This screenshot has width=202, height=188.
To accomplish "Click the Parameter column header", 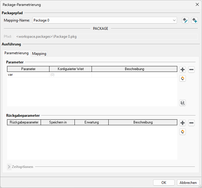I will 28,69.
